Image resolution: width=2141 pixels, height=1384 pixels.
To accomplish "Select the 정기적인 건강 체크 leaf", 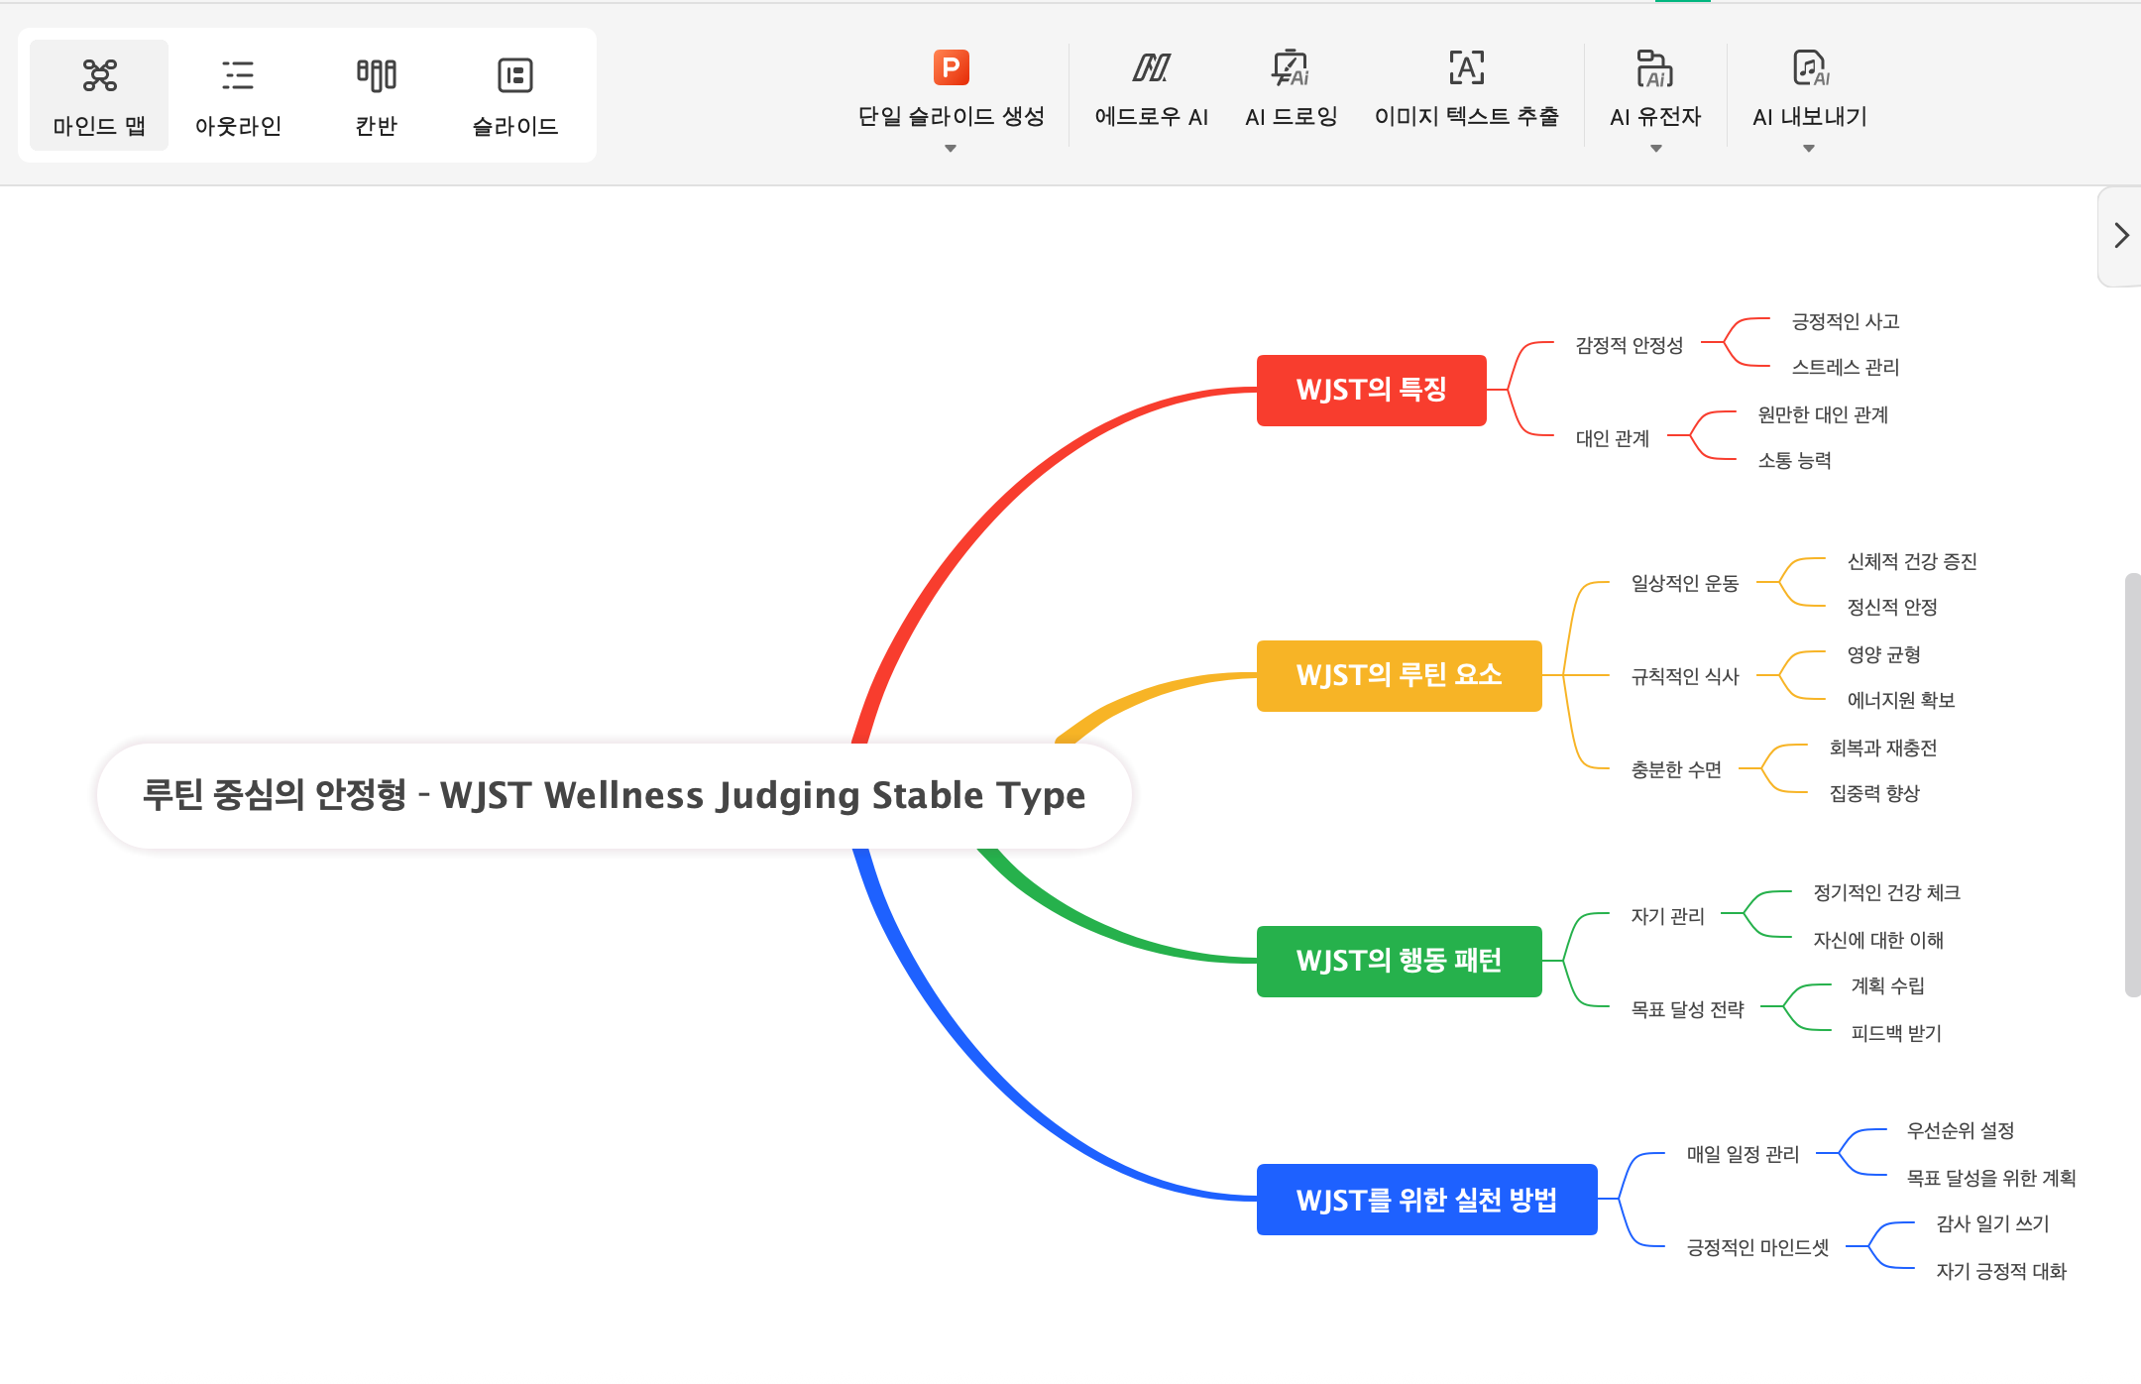I will click(x=1887, y=892).
